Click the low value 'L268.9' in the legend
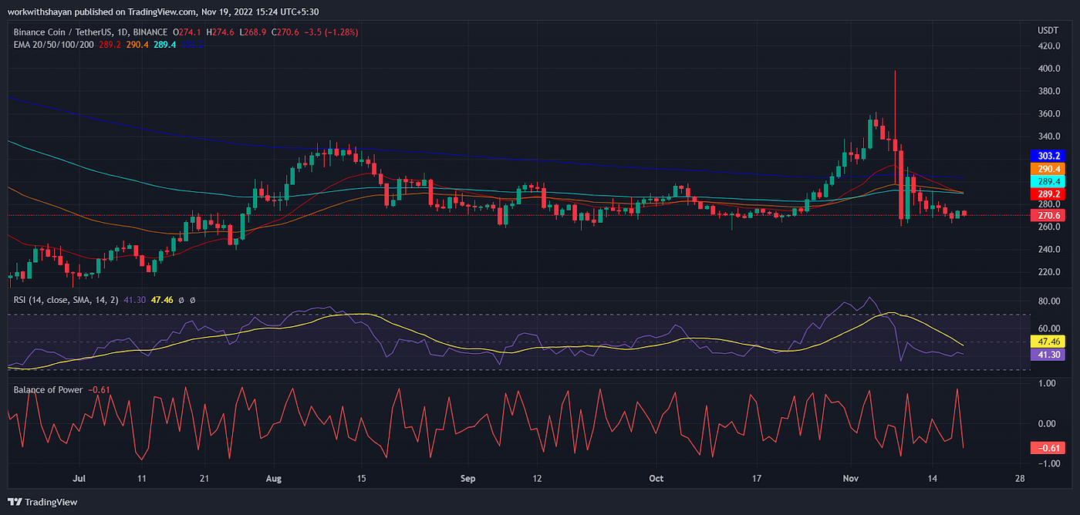The width and height of the screenshot is (1080, 515). [x=251, y=32]
